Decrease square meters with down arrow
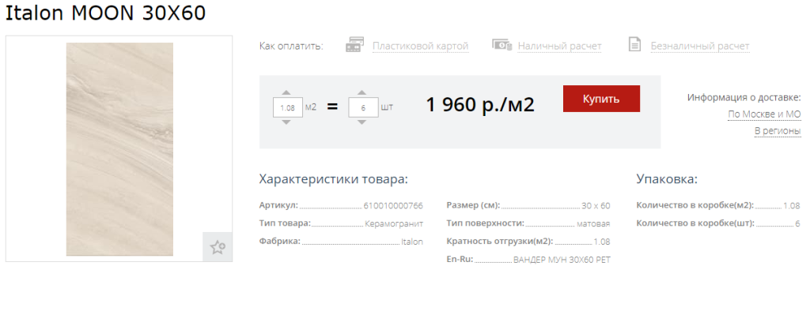 pyautogui.click(x=286, y=122)
